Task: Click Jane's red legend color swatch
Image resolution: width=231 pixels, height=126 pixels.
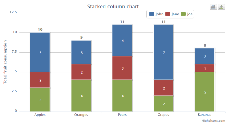Action: coord(168,14)
